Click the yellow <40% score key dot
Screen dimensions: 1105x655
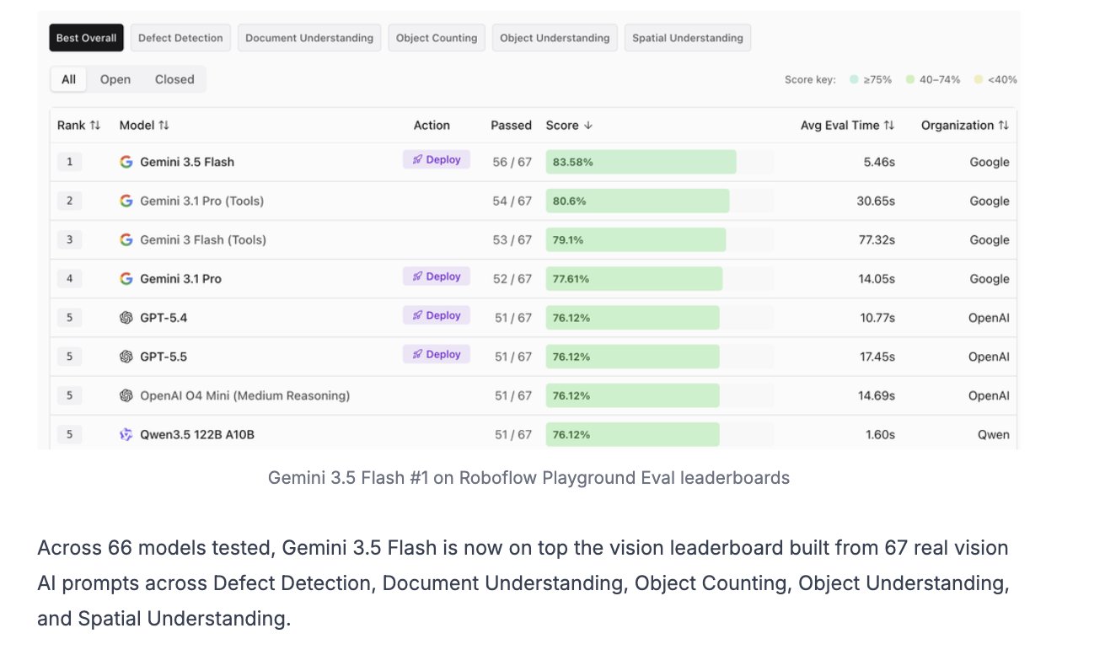pyautogui.click(x=978, y=79)
